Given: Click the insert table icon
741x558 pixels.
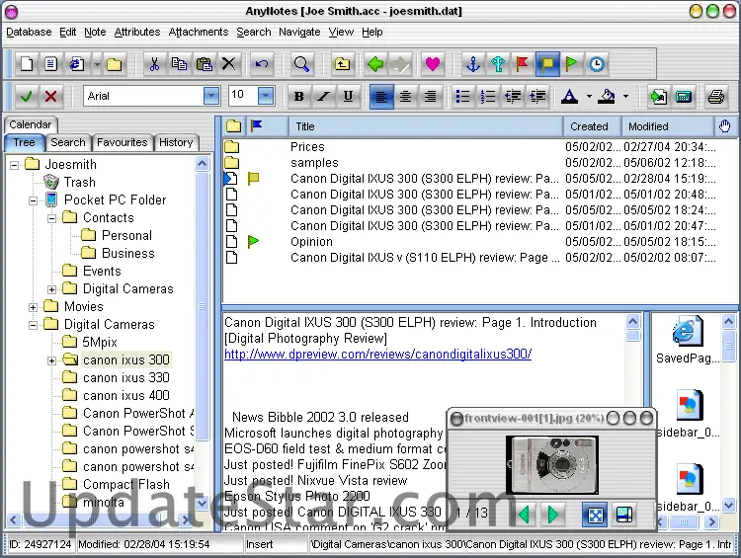Looking at the screenshot, I should (684, 97).
